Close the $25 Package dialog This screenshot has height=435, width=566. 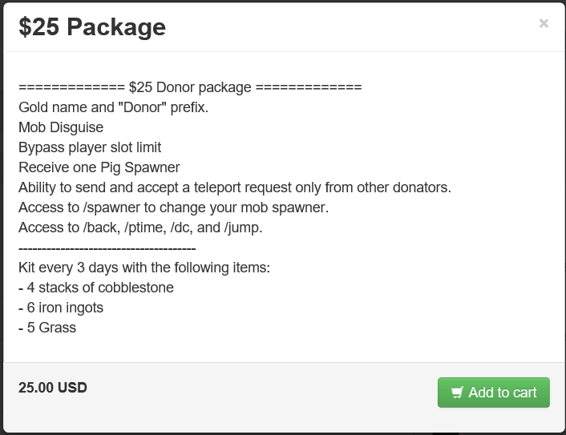click(544, 24)
